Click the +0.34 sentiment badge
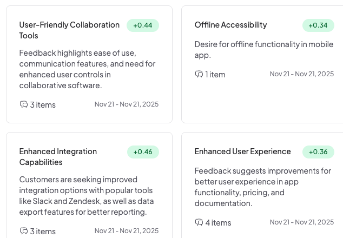Image resolution: width=343 pixels, height=238 pixels. 318,25
